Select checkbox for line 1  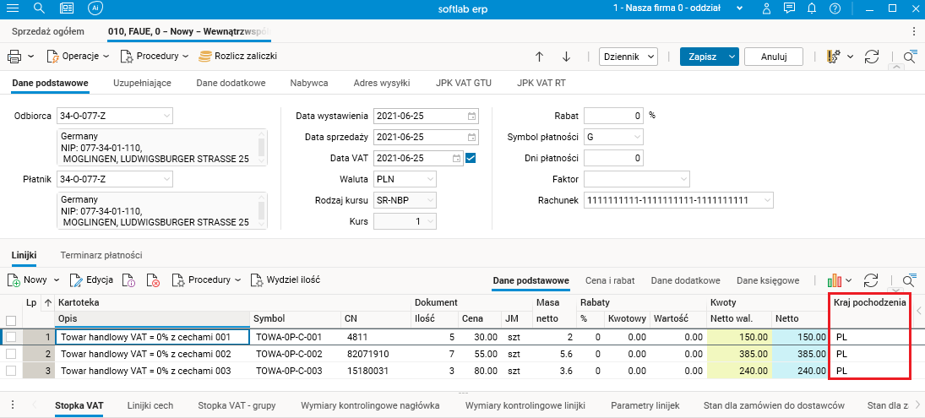(x=11, y=337)
